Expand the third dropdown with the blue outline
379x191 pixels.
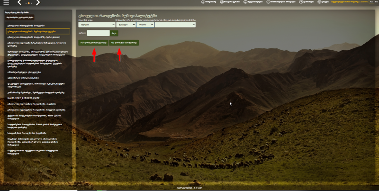pyautogui.click(x=145, y=25)
